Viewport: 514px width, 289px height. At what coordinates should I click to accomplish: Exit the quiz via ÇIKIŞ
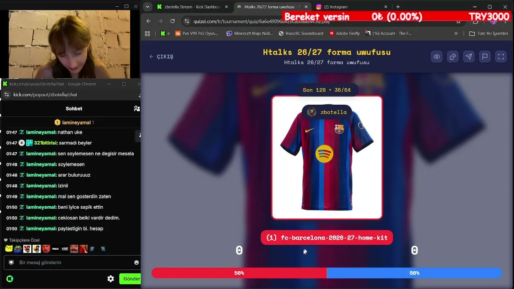pyautogui.click(x=161, y=57)
